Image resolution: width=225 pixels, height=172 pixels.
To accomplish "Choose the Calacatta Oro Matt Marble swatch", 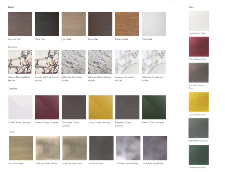I will [x=127, y=62].
